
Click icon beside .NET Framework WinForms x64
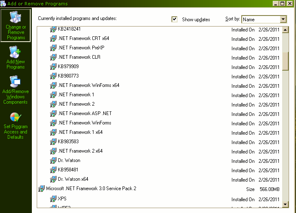[53, 85]
